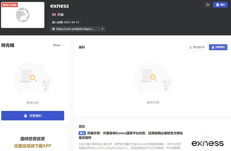
Task: Click the blue 爆料 button in header
Action: (220, 5)
